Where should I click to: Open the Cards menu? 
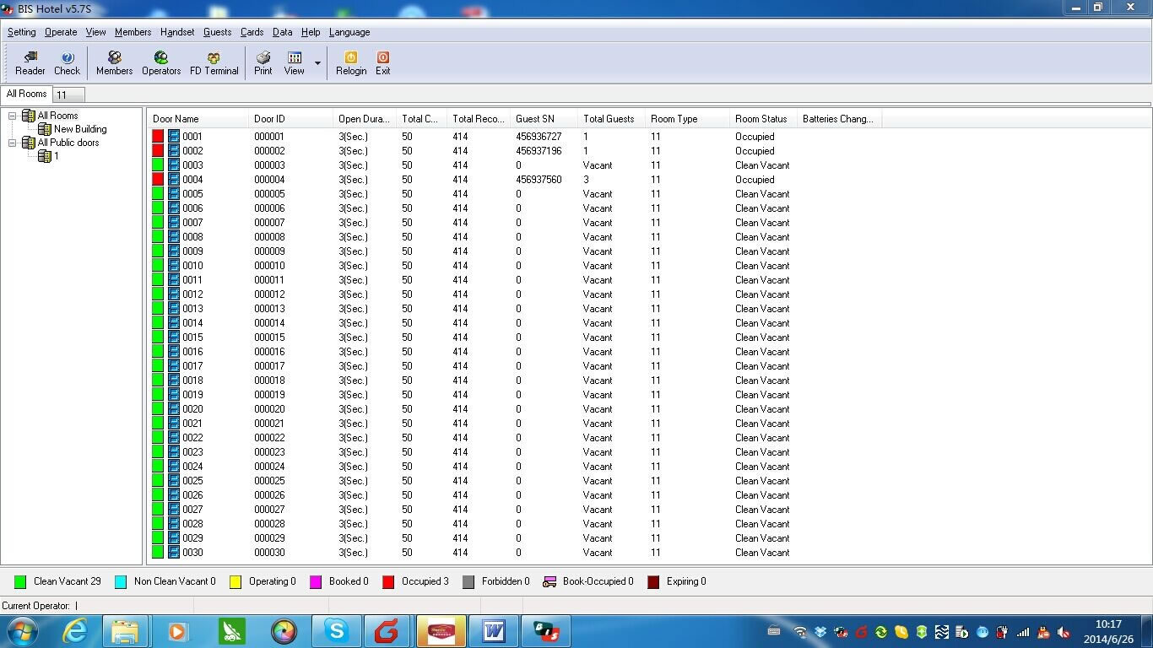(252, 32)
